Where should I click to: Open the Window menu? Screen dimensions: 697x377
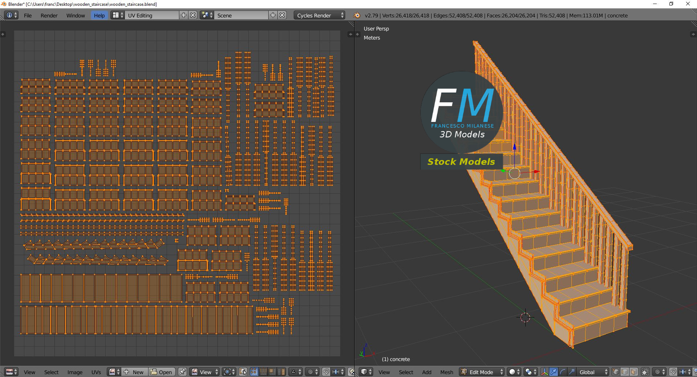coord(76,15)
